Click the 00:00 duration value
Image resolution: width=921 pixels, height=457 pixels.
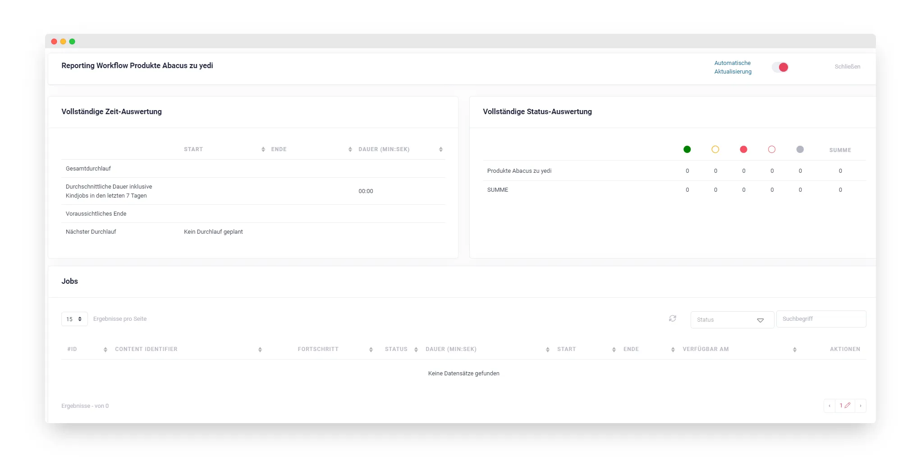366,191
